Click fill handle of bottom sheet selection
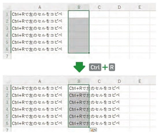Screen dimensions: 159x133 point(89,127)
